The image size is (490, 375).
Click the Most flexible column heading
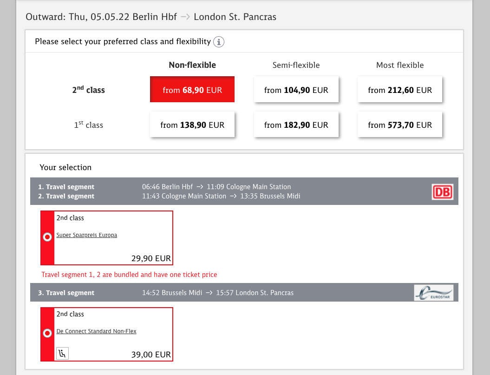[400, 65]
